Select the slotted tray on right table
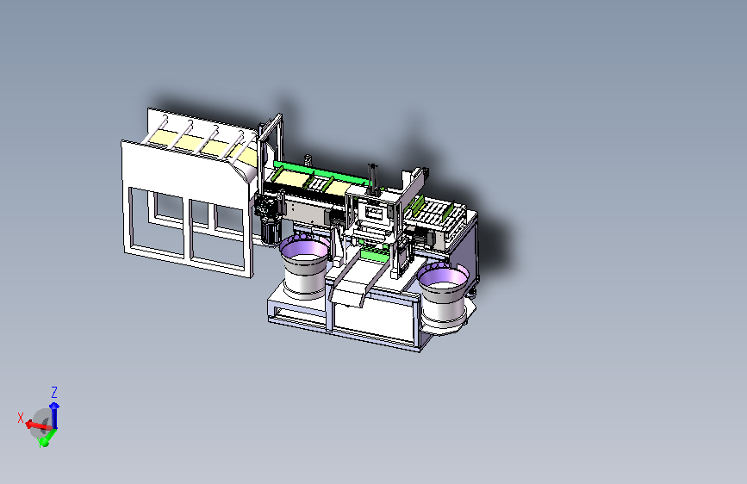Screen dimensions: 747x484 click(434, 213)
